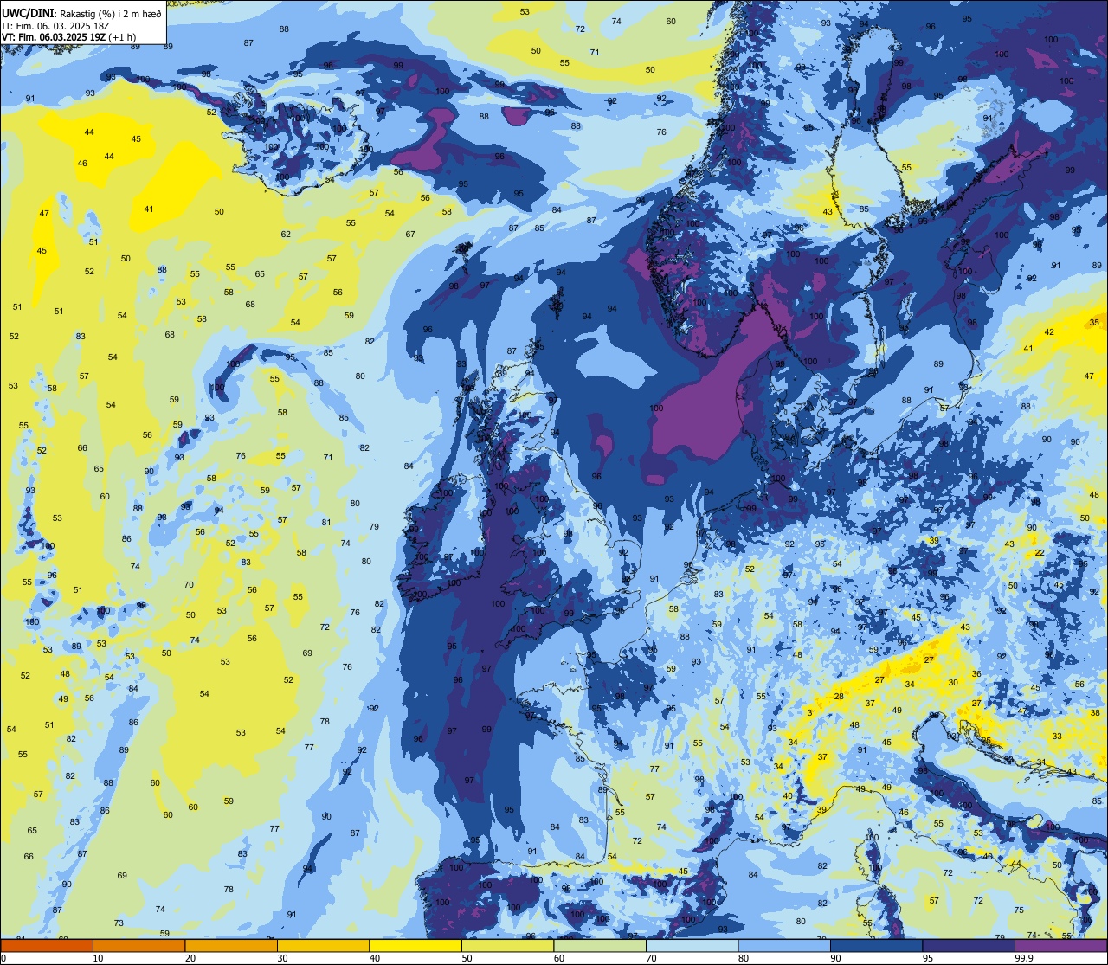The image size is (1108, 965).
Task: Click the legend tick label '80'
Action: coord(744,958)
